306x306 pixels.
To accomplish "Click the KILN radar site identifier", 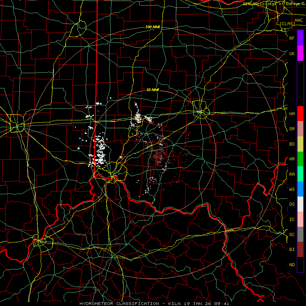I will click(174, 304).
